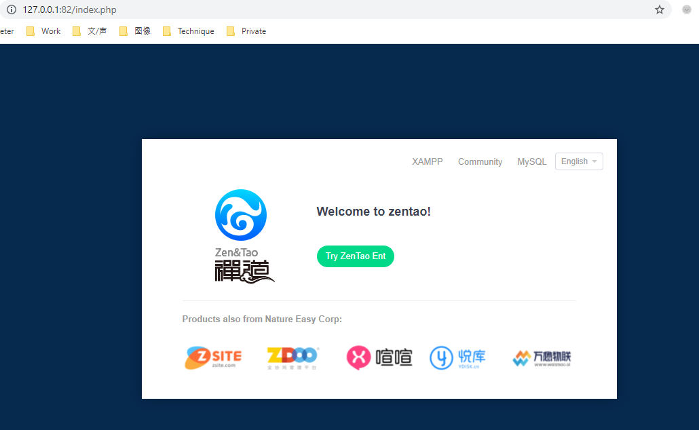Follow the XAMPP link
This screenshot has width=699, height=430.
tap(428, 161)
